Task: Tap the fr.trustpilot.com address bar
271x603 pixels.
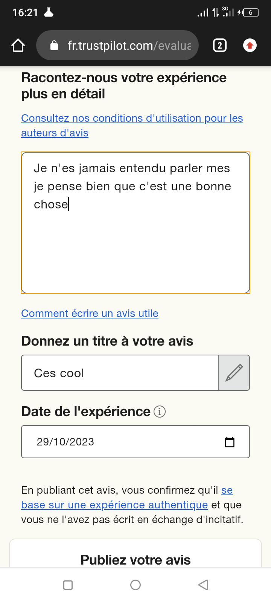Action: tap(129, 46)
